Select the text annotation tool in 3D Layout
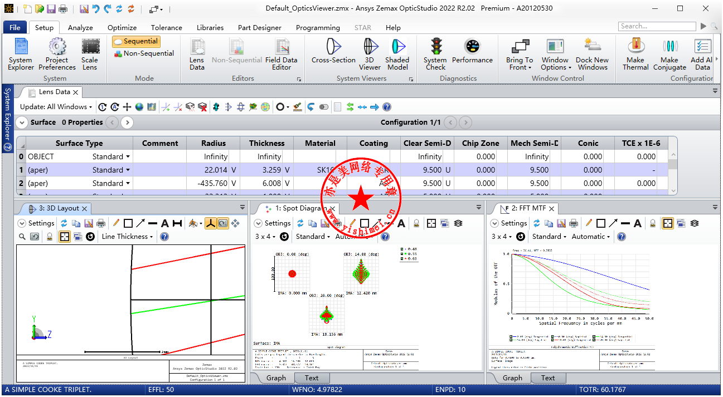This screenshot has width=723, height=397. click(x=165, y=223)
